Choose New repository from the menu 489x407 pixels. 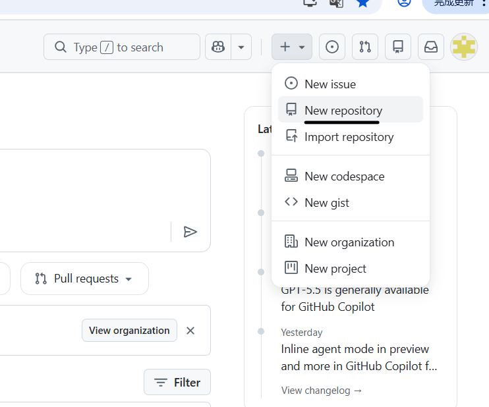350,110
